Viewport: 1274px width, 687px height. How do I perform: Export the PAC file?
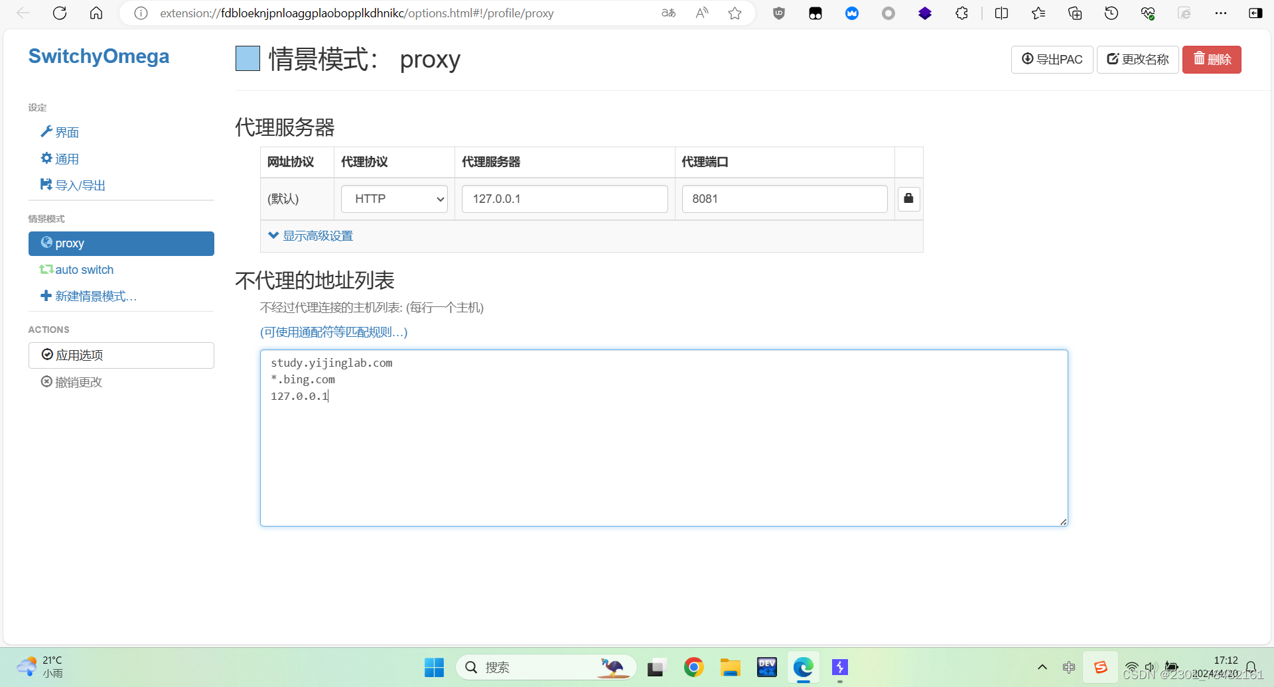pyautogui.click(x=1052, y=60)
